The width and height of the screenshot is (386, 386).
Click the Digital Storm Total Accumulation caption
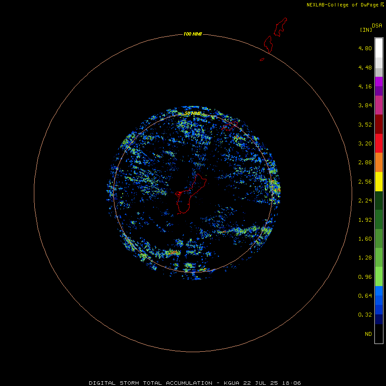[195, 383]
